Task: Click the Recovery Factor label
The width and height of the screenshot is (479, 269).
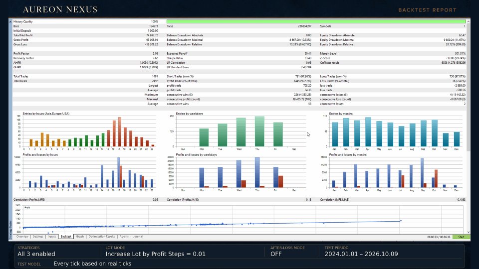Action: pos(23,58)
